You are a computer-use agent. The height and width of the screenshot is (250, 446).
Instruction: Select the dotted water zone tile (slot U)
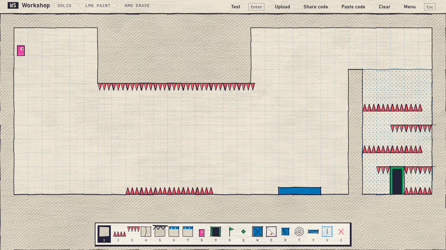point(327,232)
